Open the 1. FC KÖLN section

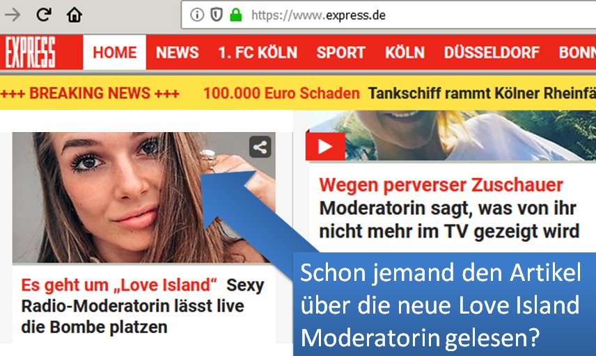(258, 52)
